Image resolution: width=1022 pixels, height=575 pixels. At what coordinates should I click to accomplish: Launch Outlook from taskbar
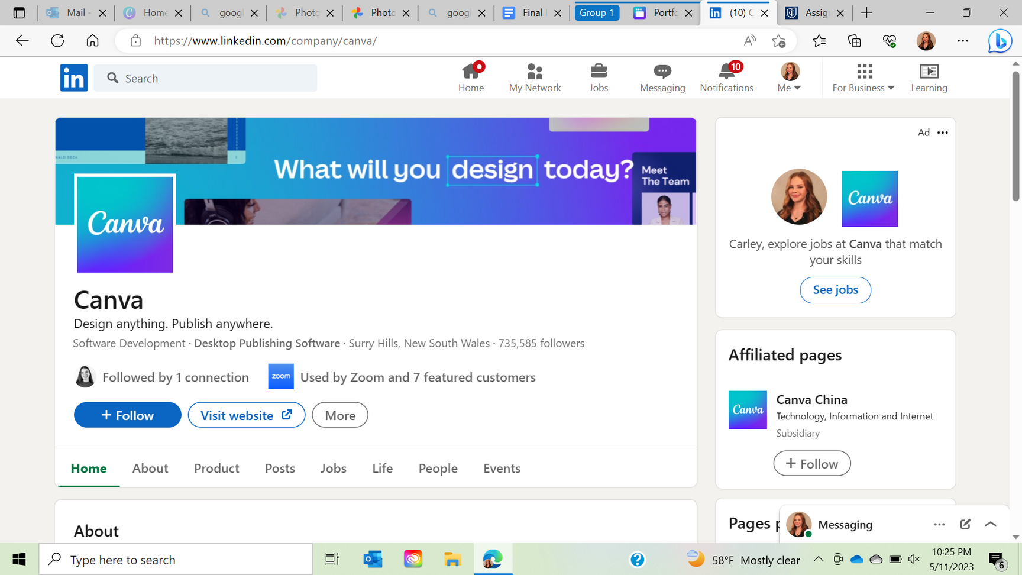pos(373,559)
